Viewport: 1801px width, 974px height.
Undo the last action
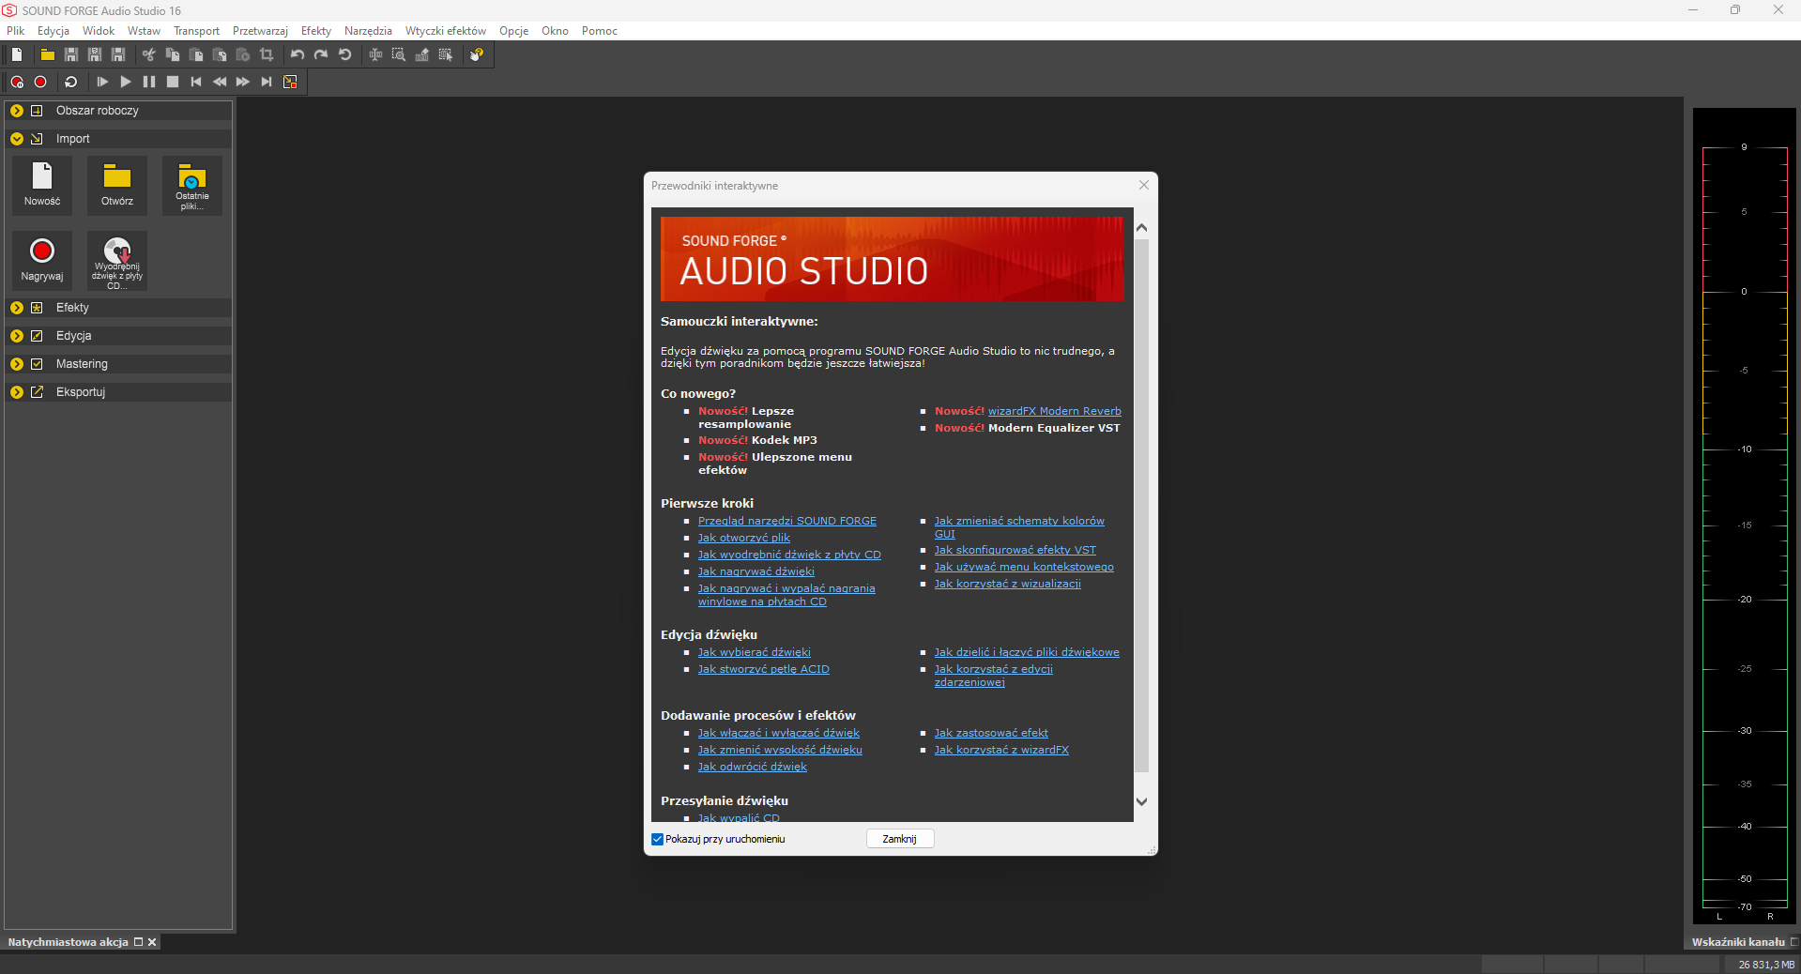[x=298, y=54]
